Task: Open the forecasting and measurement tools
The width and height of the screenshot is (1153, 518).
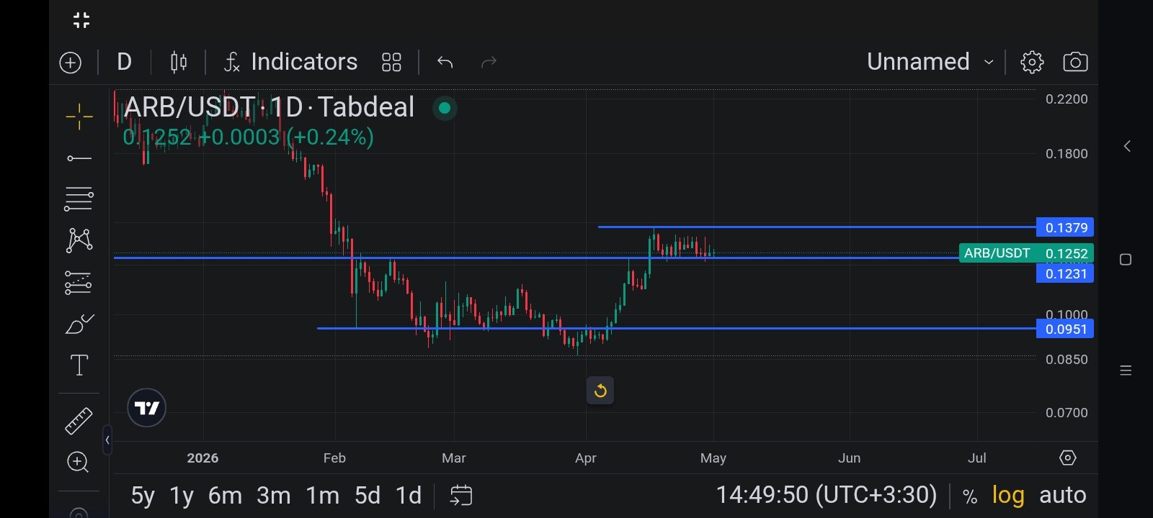Action: point(79,283)
